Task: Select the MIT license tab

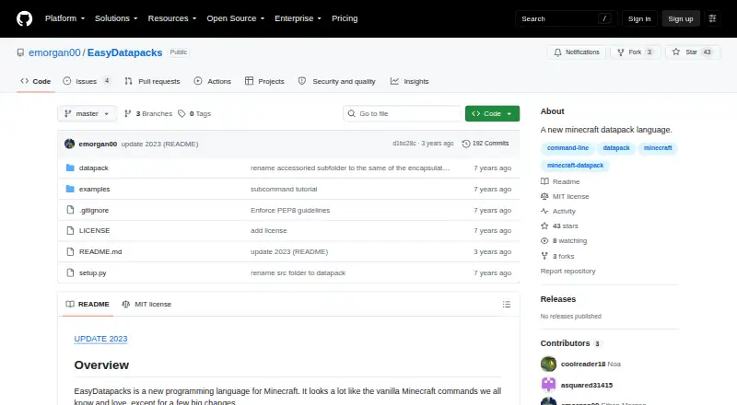Action: pyautogui.click(x=146, y=305)
